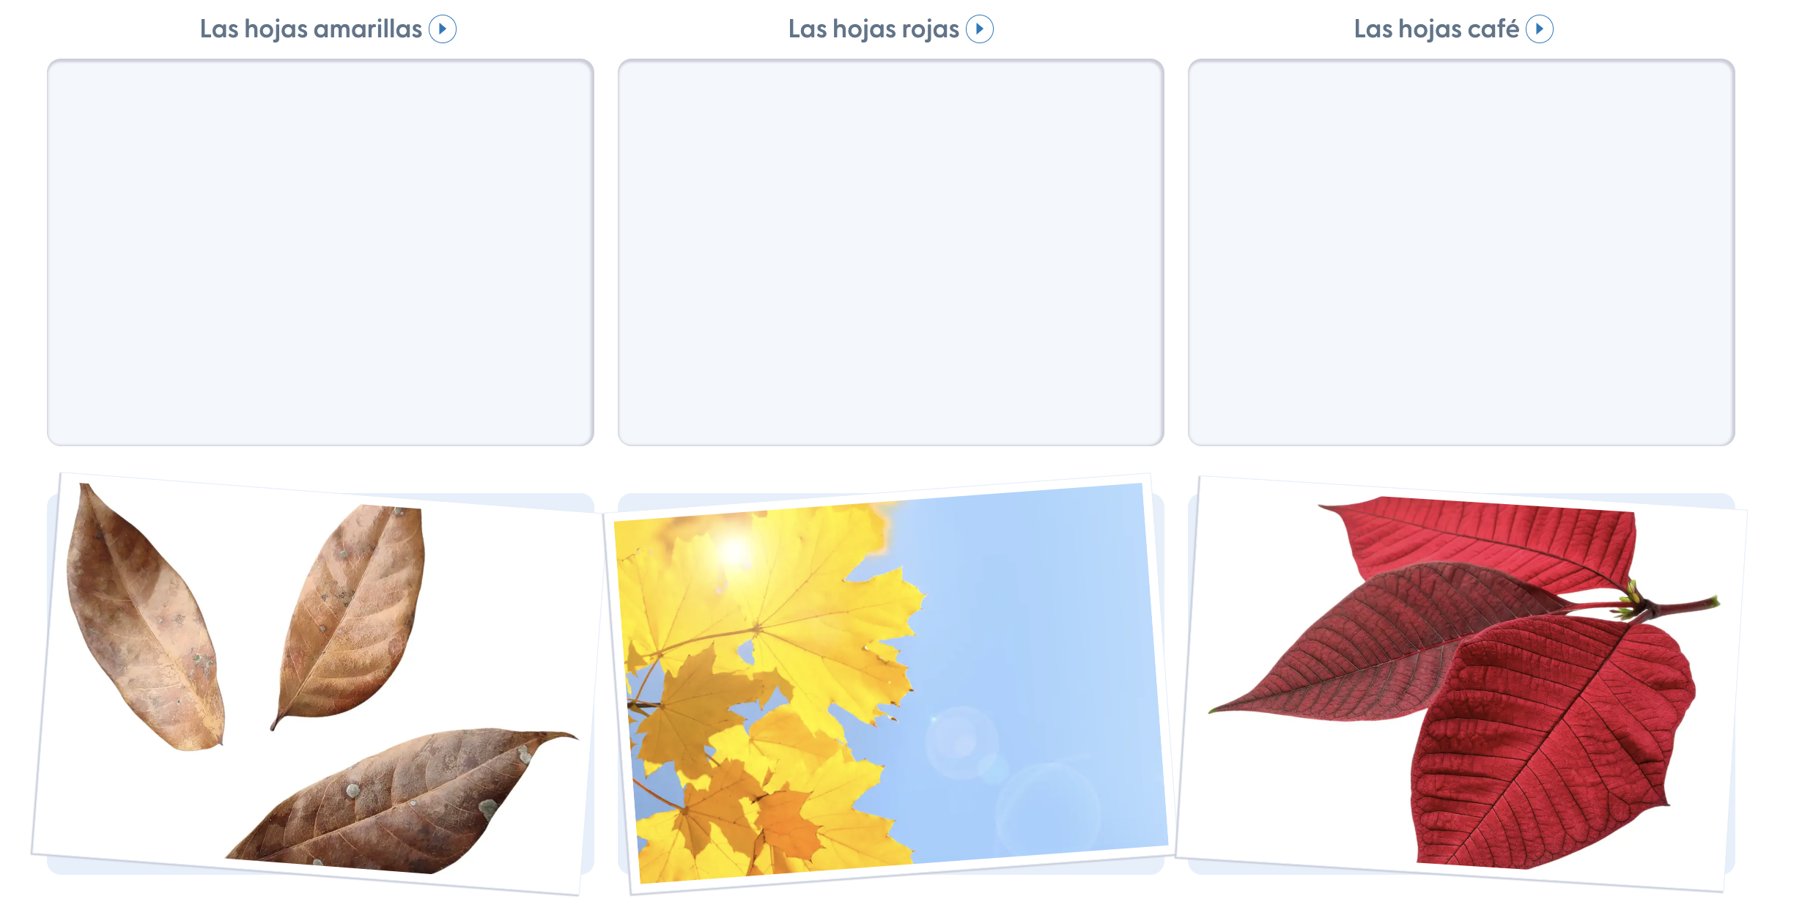Viewport: 1813px width, 921px height.
Task: Click the green-tipped stem of the red leaves
Action: [x=1671, y=606]
